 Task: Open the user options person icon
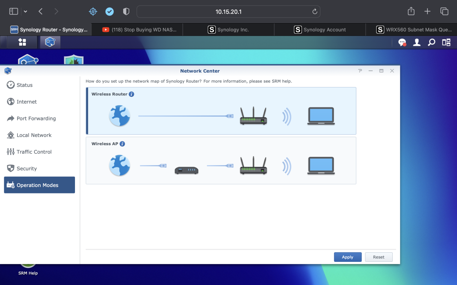(416, 42)
